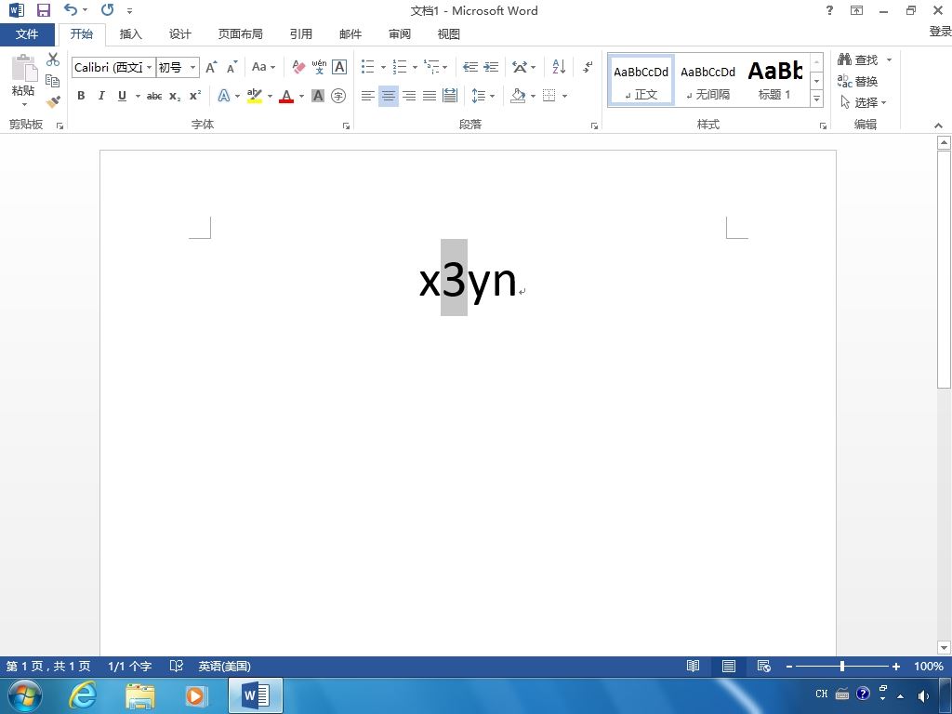Show paragraph marks icon
Image resolution: width=952 pixels, height=714 pixels.
coord(588,67)
